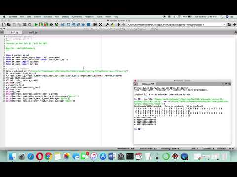
Task: Open the Apple menu
Action: pos(4,17)
